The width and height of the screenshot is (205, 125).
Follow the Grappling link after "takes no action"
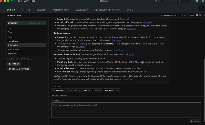(118, 50)
